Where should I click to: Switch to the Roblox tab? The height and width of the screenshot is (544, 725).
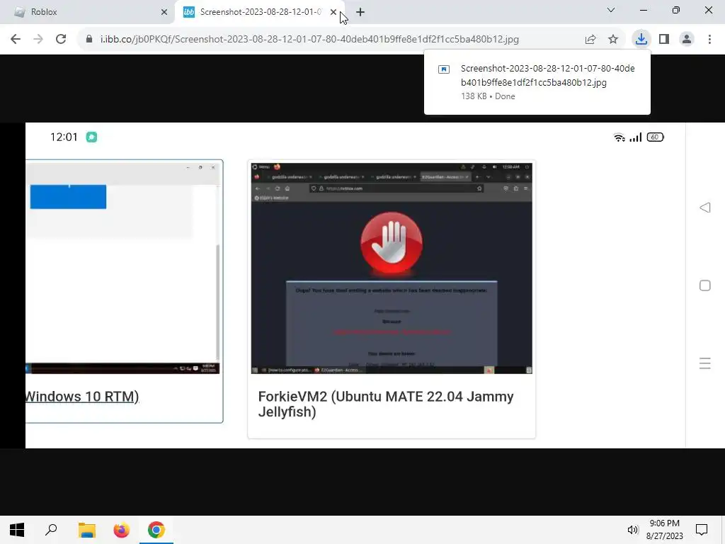coord(86,12)
